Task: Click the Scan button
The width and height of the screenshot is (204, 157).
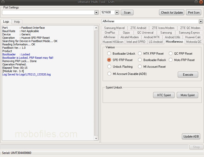Action: coord(127,13)
